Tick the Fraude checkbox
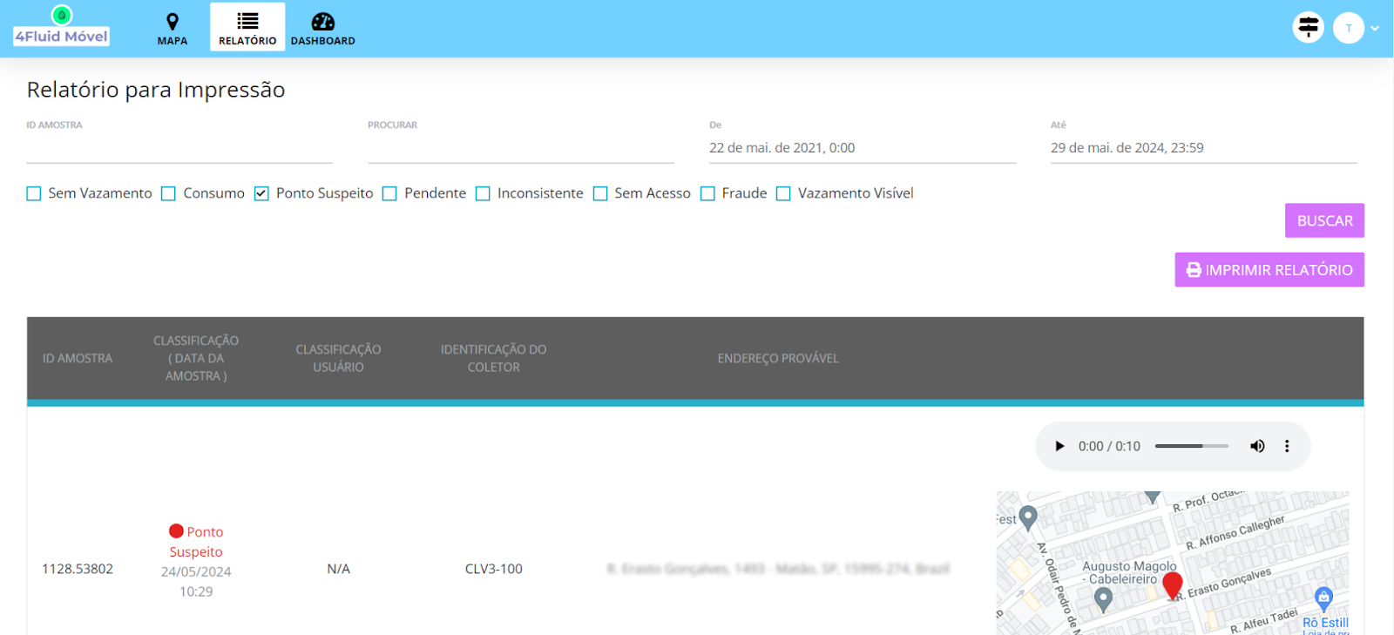Viewport: 1394px width, 635px height. coord(707,193)
